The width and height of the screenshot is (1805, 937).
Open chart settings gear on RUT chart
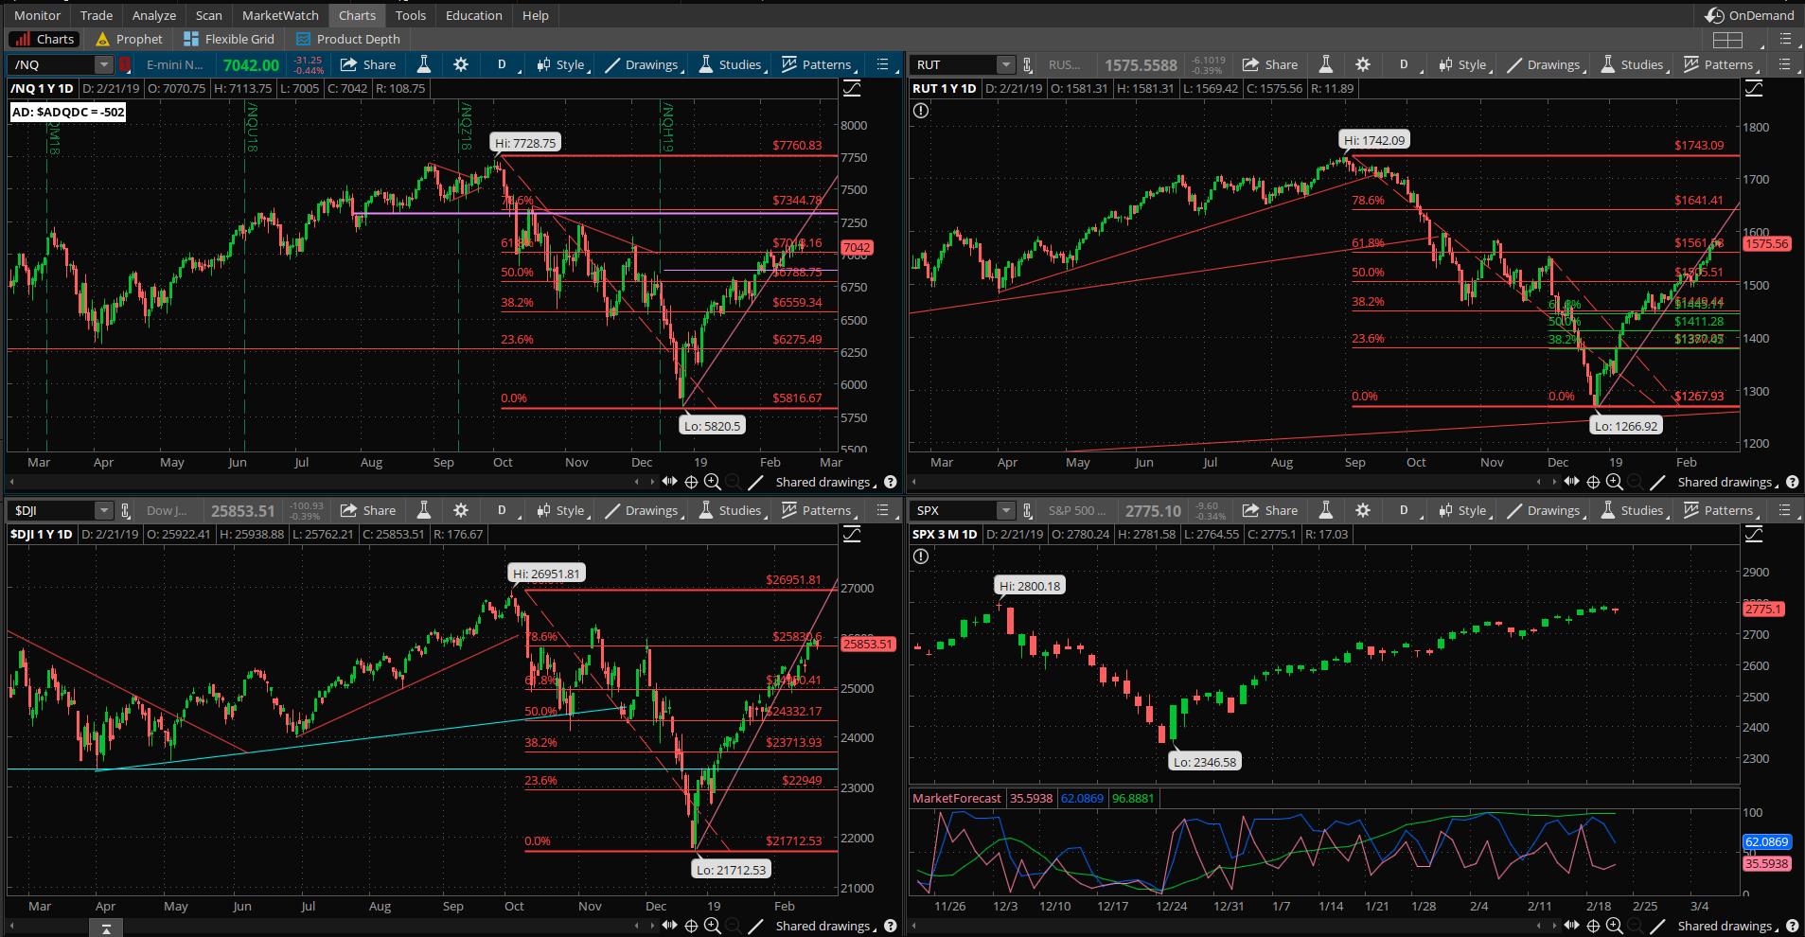1363,64
